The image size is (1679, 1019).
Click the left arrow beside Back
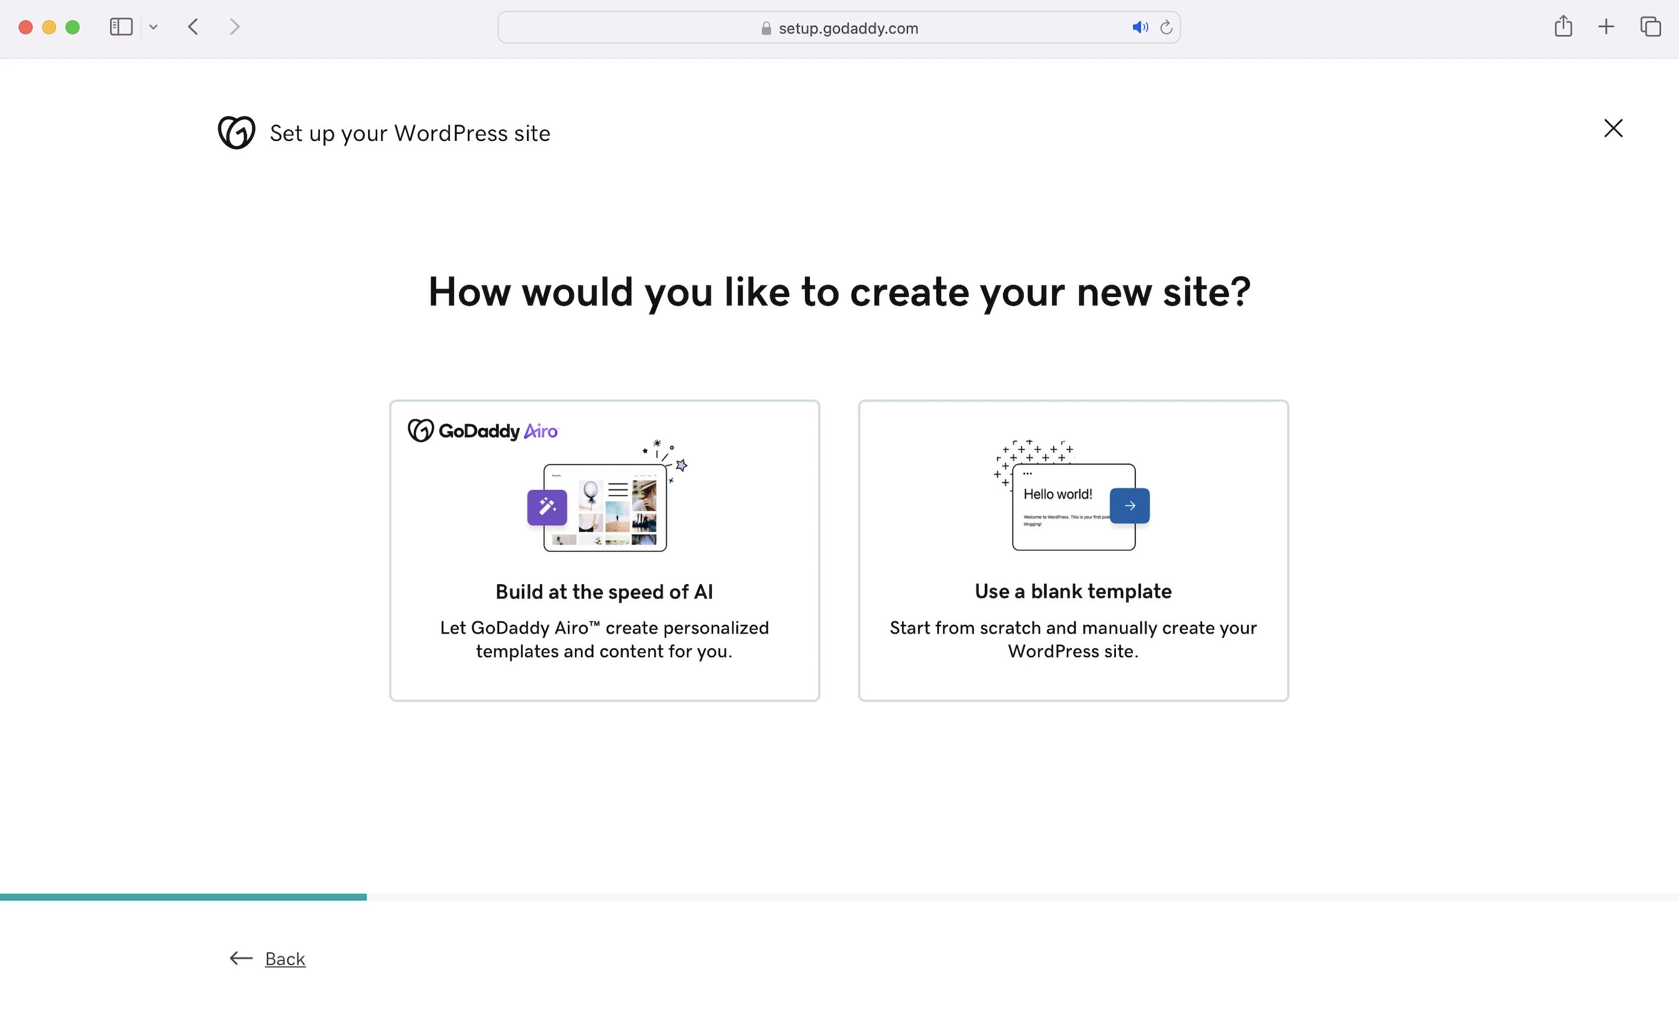click(x=241, y=958)
